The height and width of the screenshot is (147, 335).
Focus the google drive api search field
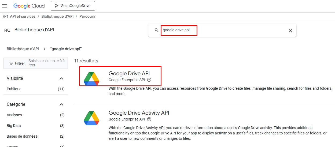click(223, 30)
